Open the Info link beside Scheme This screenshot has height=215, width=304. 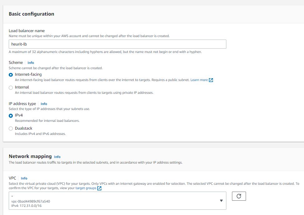pyautogui.click(x=31, y=63)
